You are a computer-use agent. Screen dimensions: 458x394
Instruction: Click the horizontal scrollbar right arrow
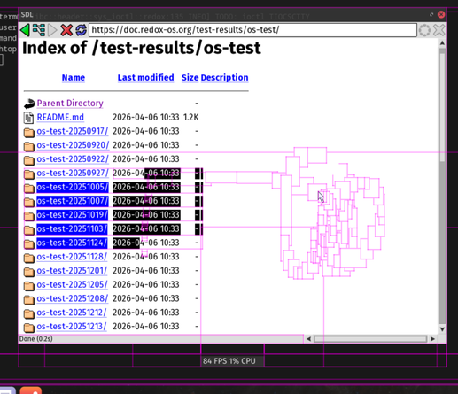[432, 339]
